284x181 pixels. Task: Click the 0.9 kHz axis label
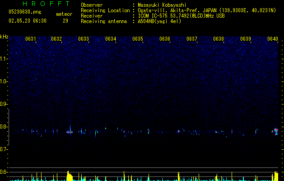pyautogui.click(x=4, y=104)
